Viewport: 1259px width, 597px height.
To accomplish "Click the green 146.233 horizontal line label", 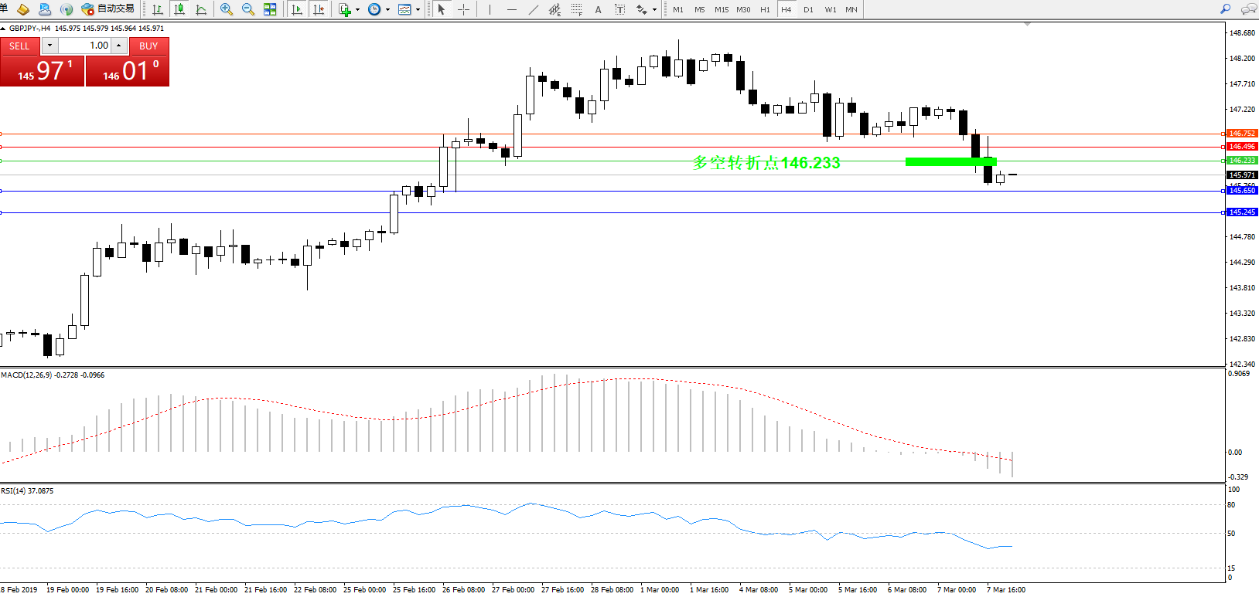I will click(1242, 161).
